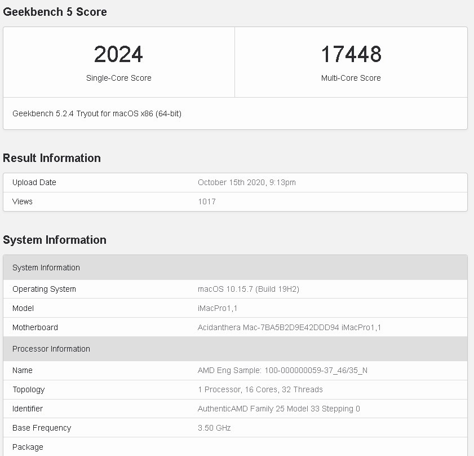Select the Base Frequency label
This screenshot has width=474, height=456.
[42, 428]
